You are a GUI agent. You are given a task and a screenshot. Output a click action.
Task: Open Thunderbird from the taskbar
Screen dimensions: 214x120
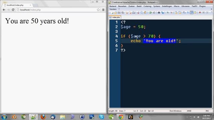[x=53, y=117]
